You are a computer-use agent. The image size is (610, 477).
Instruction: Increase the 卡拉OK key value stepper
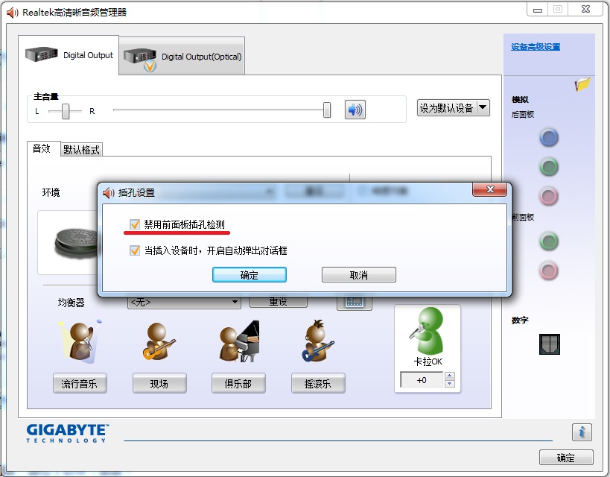click(449, 376)
